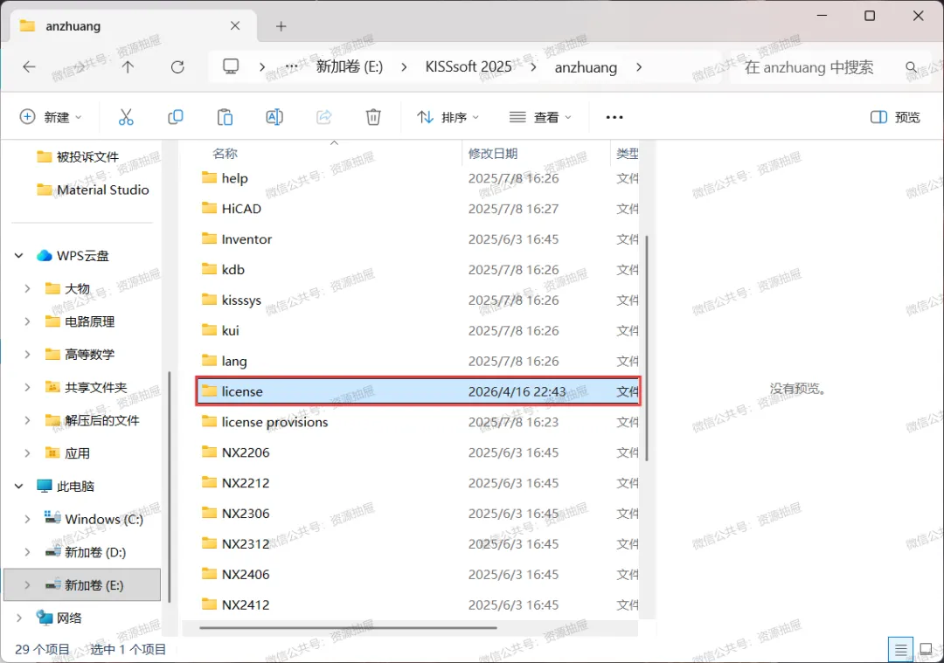
Task: Expand chevron after anzhuang in breadcrumb
Action: click(639, 66)
